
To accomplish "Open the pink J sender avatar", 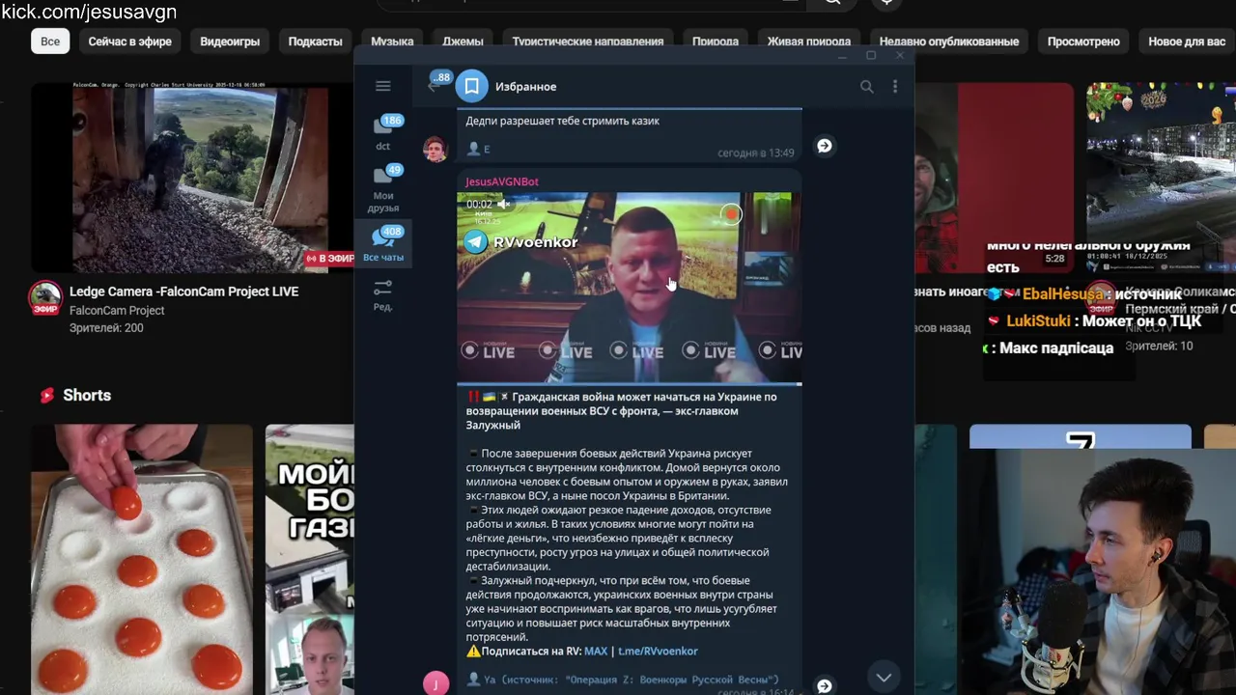I will click(435, 682).
